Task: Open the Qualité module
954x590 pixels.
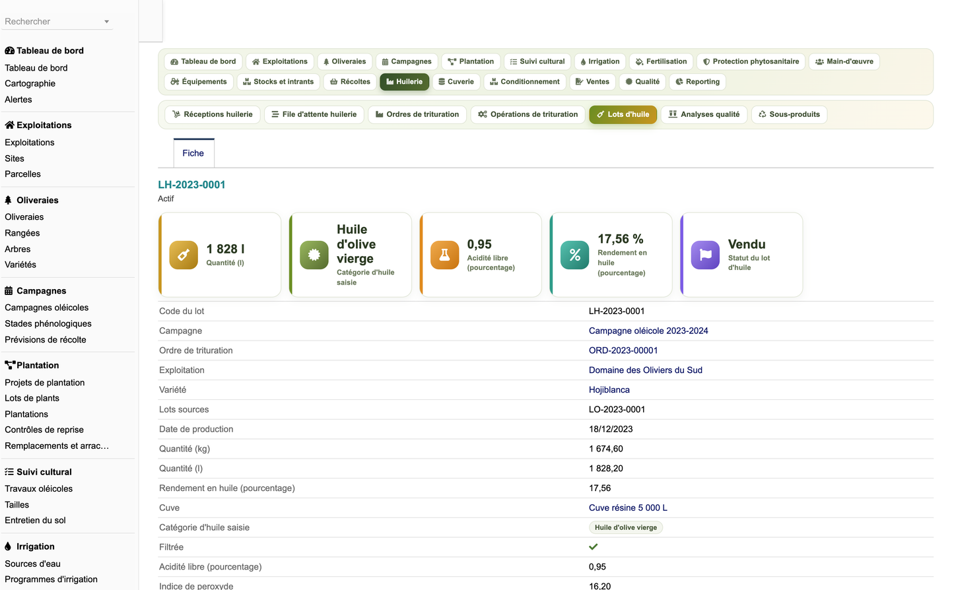Action: [x=642, y=82]
